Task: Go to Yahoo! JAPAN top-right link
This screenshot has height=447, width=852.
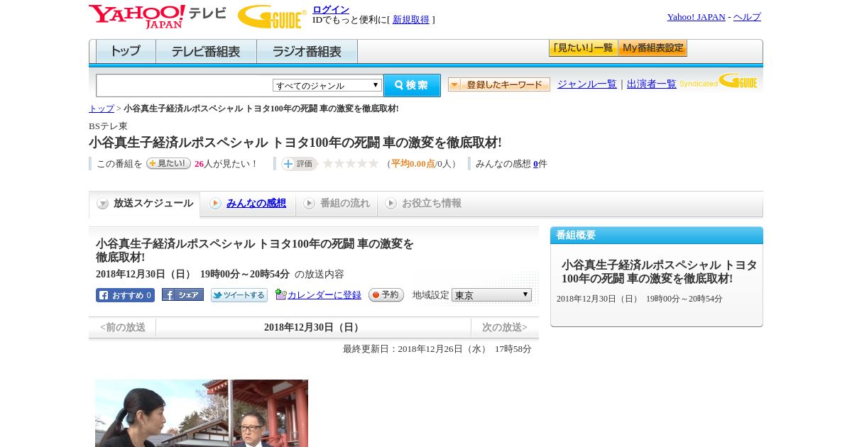Action: point(696,17)
